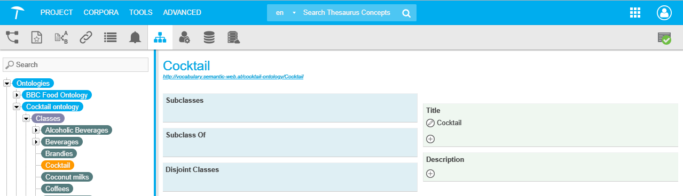Image resolution: width=683 pixels, height=196 pixels.
Task: Collapse the Cocktail ontology node
Action: point(17,107)
